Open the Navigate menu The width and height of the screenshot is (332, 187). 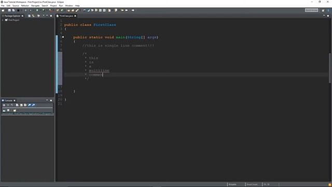click(35, 6)
